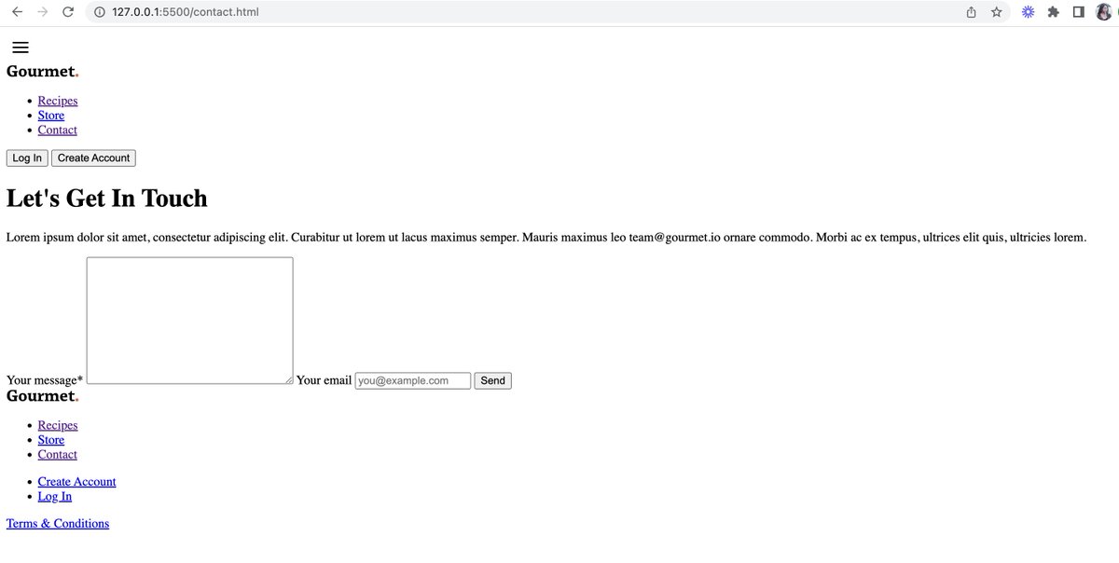The image size is (1119, 563).
Task: Click the Let's Get In Touch heading
Action: 107,199
